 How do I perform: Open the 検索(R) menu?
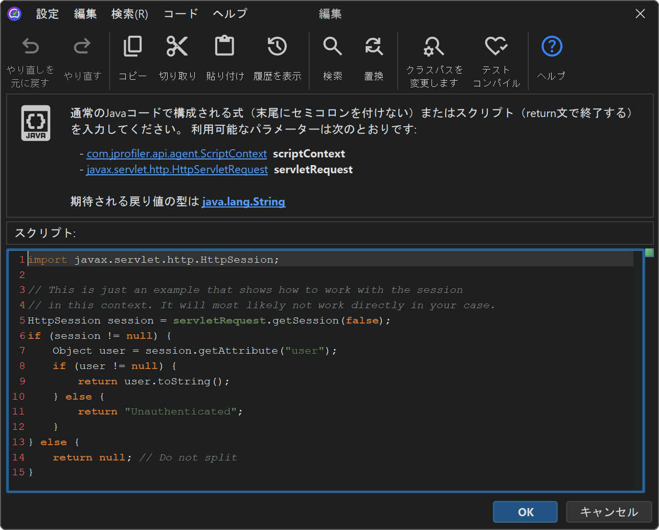[129, 14]
